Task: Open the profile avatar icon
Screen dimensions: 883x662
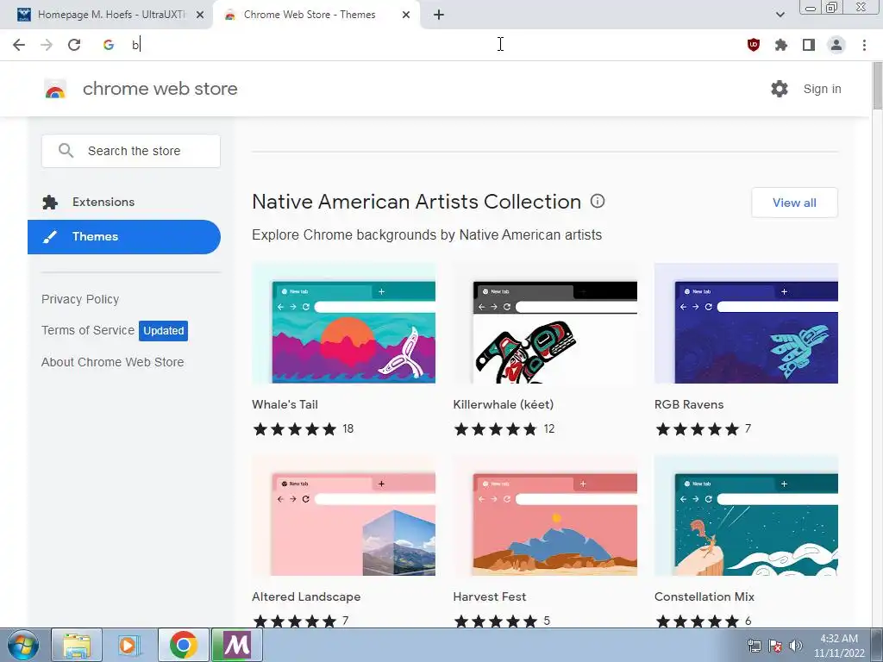Action: tap(836, 45)
